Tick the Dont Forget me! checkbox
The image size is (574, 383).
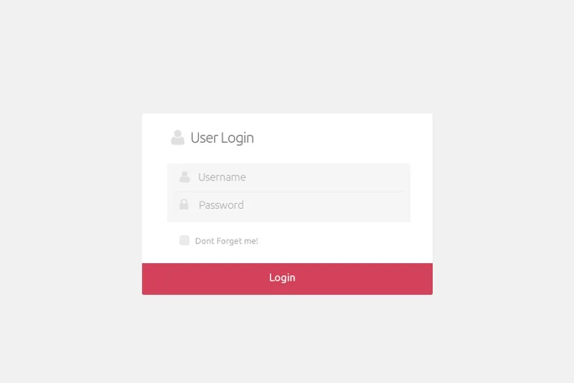point(184,240)
